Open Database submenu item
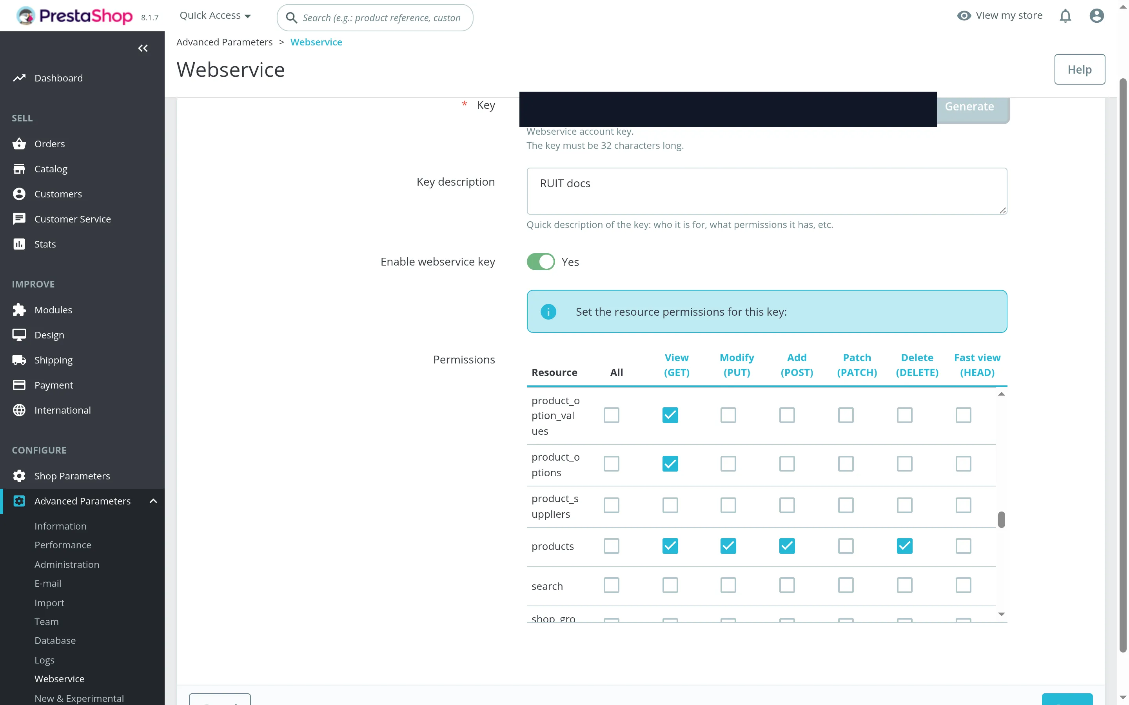This screenshot has width=1129, height=705. [54, 640]
